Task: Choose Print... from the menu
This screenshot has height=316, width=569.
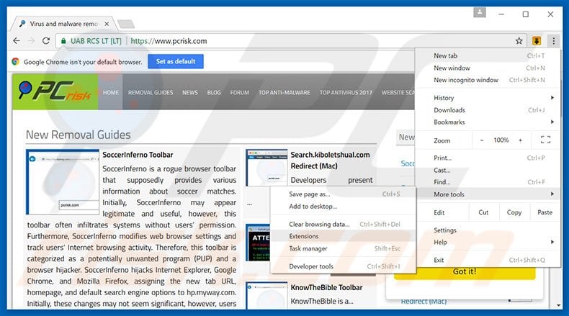Action: pyautogui.click(x=488, y=158)
